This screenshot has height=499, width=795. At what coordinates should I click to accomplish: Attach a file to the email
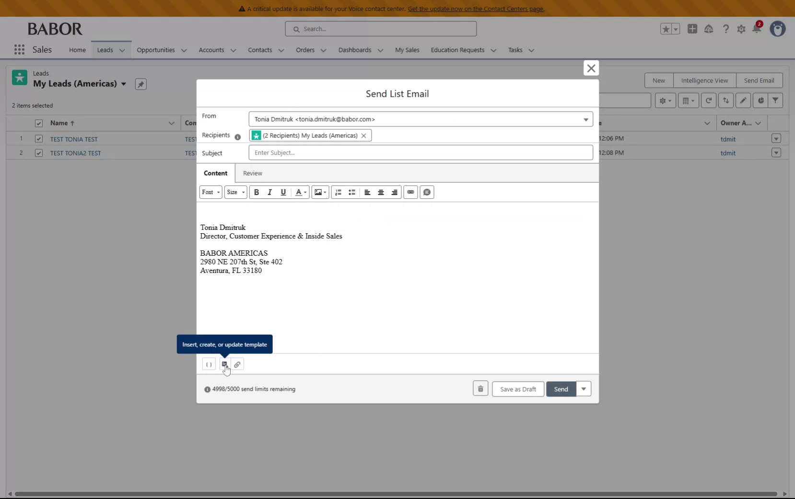238,364
